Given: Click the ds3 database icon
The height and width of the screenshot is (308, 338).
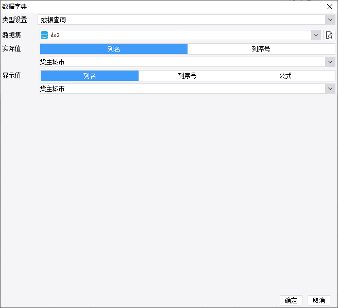Looking at the screenshot, I should 44,35.
